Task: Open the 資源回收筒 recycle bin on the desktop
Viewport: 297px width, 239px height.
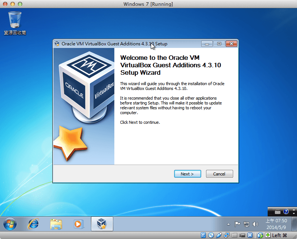Action: pos(14,19)
